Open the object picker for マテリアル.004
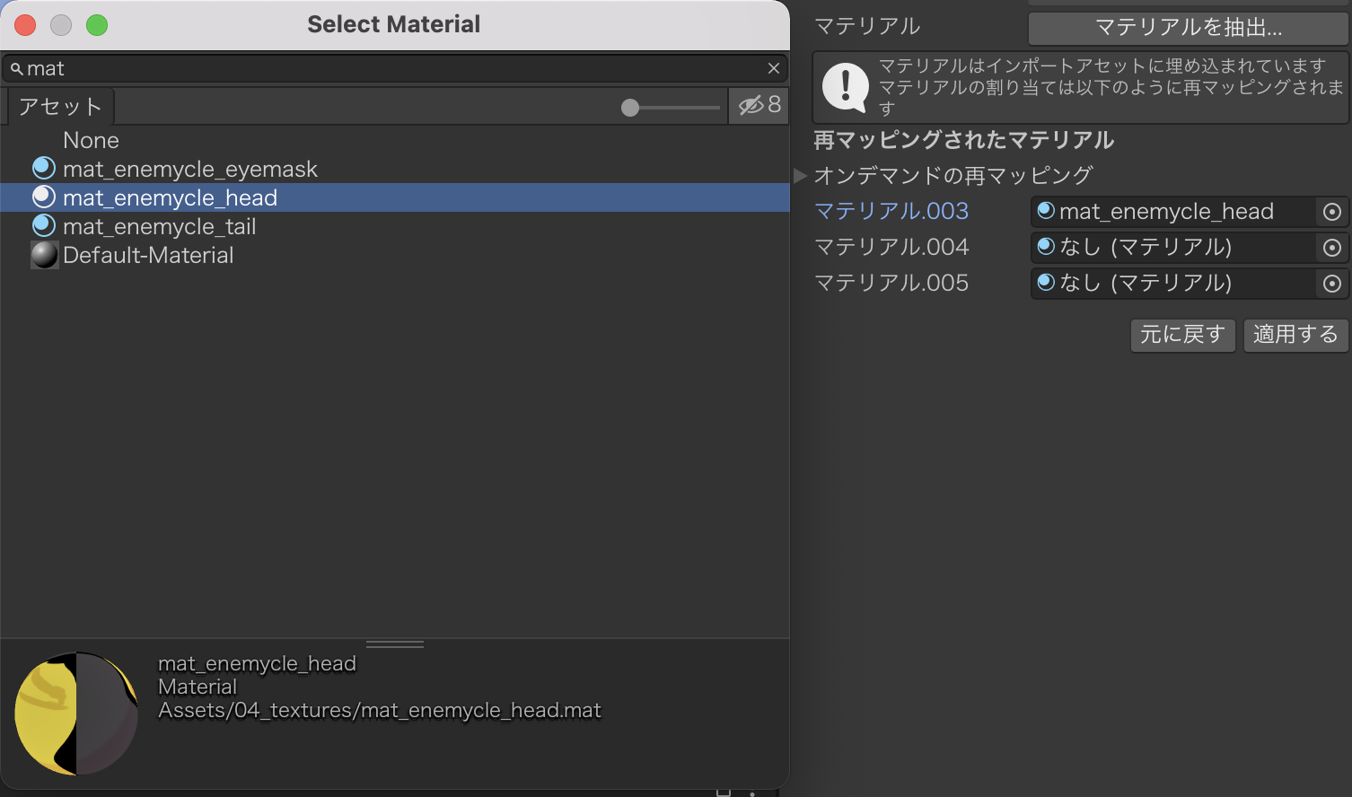Image resolution: width=1352 pixels, height=797 pixels. (x=1332, y=248)
